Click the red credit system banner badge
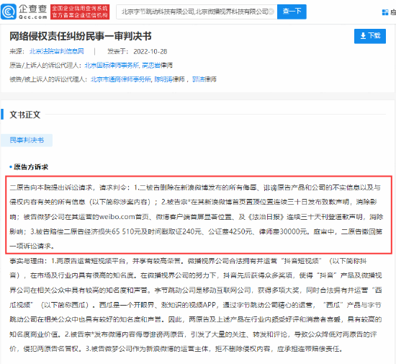 [80, 12]
